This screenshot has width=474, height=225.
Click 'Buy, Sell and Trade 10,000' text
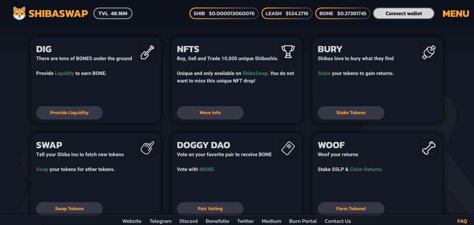[x=228, y=58]
